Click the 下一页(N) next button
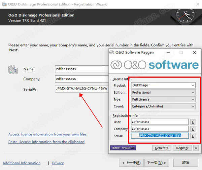Screen dimensions: 202x170 tap(157, 163)
